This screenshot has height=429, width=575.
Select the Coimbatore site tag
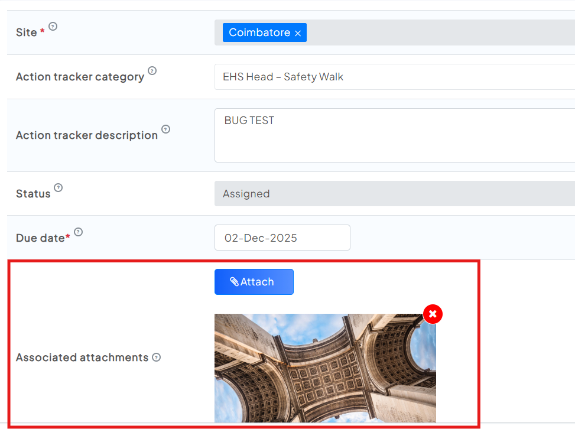[x=259, y=32]
